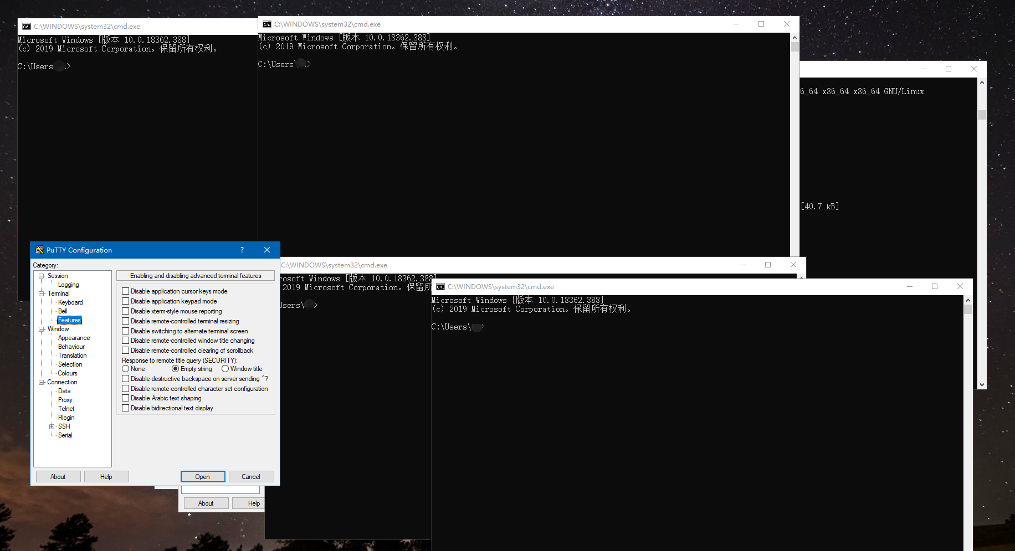Image resolution: width=1015 pixels, height=551 pixels.
Task: Close the PuTTY Configuration dialog
Action: (x=267, y=250)
